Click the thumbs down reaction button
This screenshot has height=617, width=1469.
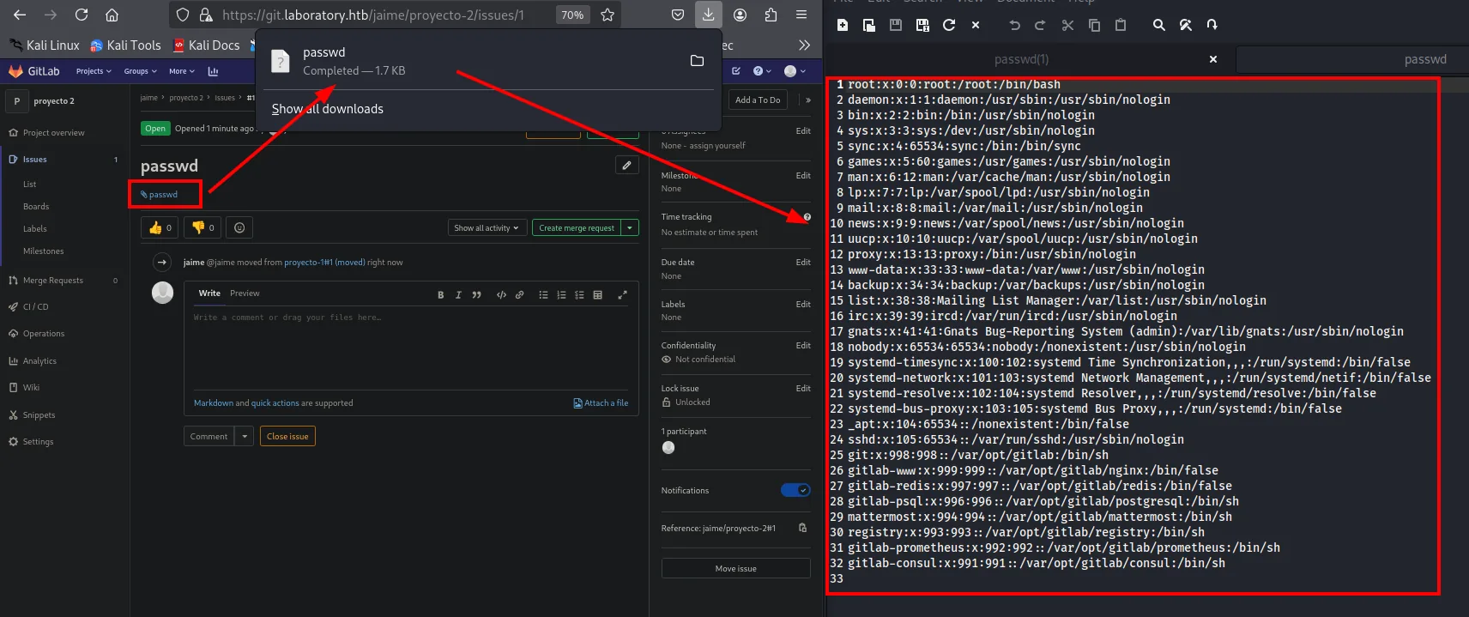click(x=203, y=227)
